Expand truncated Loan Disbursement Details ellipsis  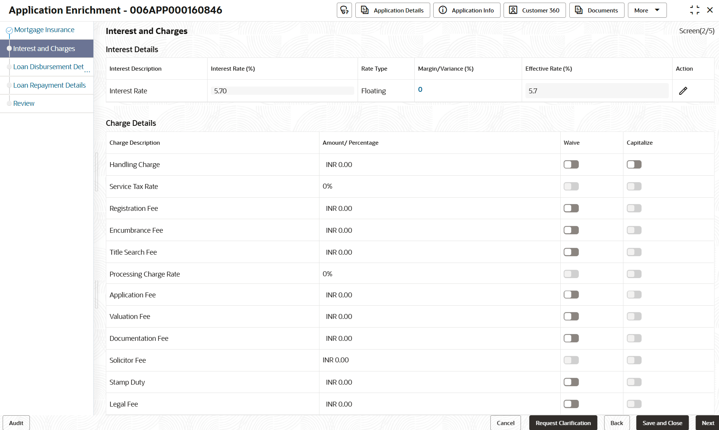pos(87,70)
